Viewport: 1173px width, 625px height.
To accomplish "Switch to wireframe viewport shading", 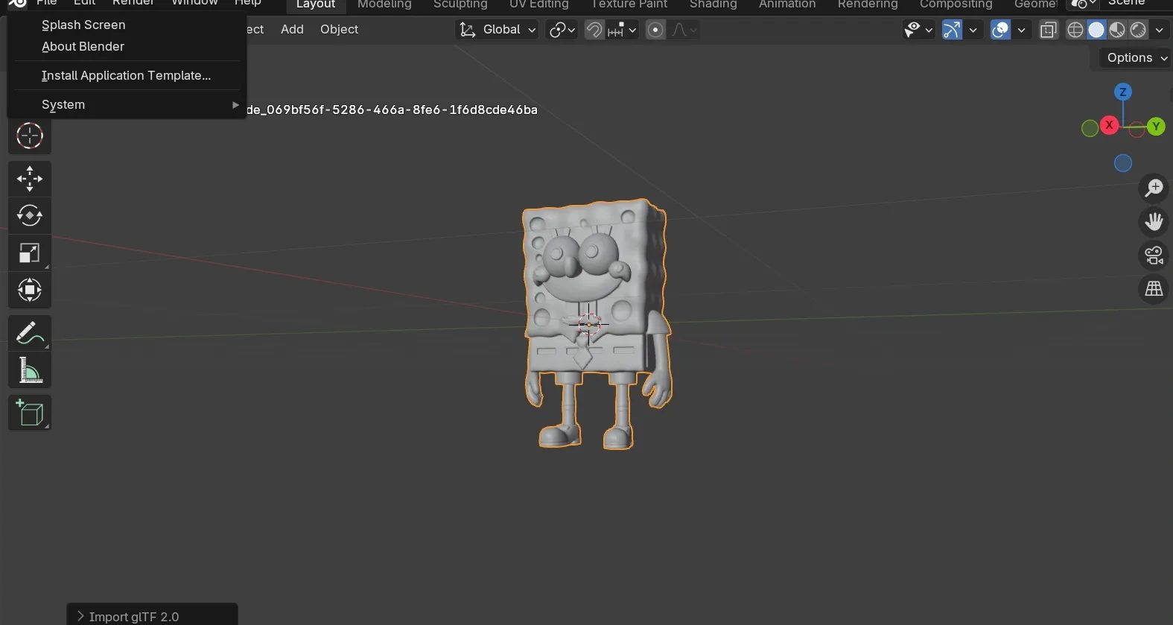I will [x=1075, y=30].
